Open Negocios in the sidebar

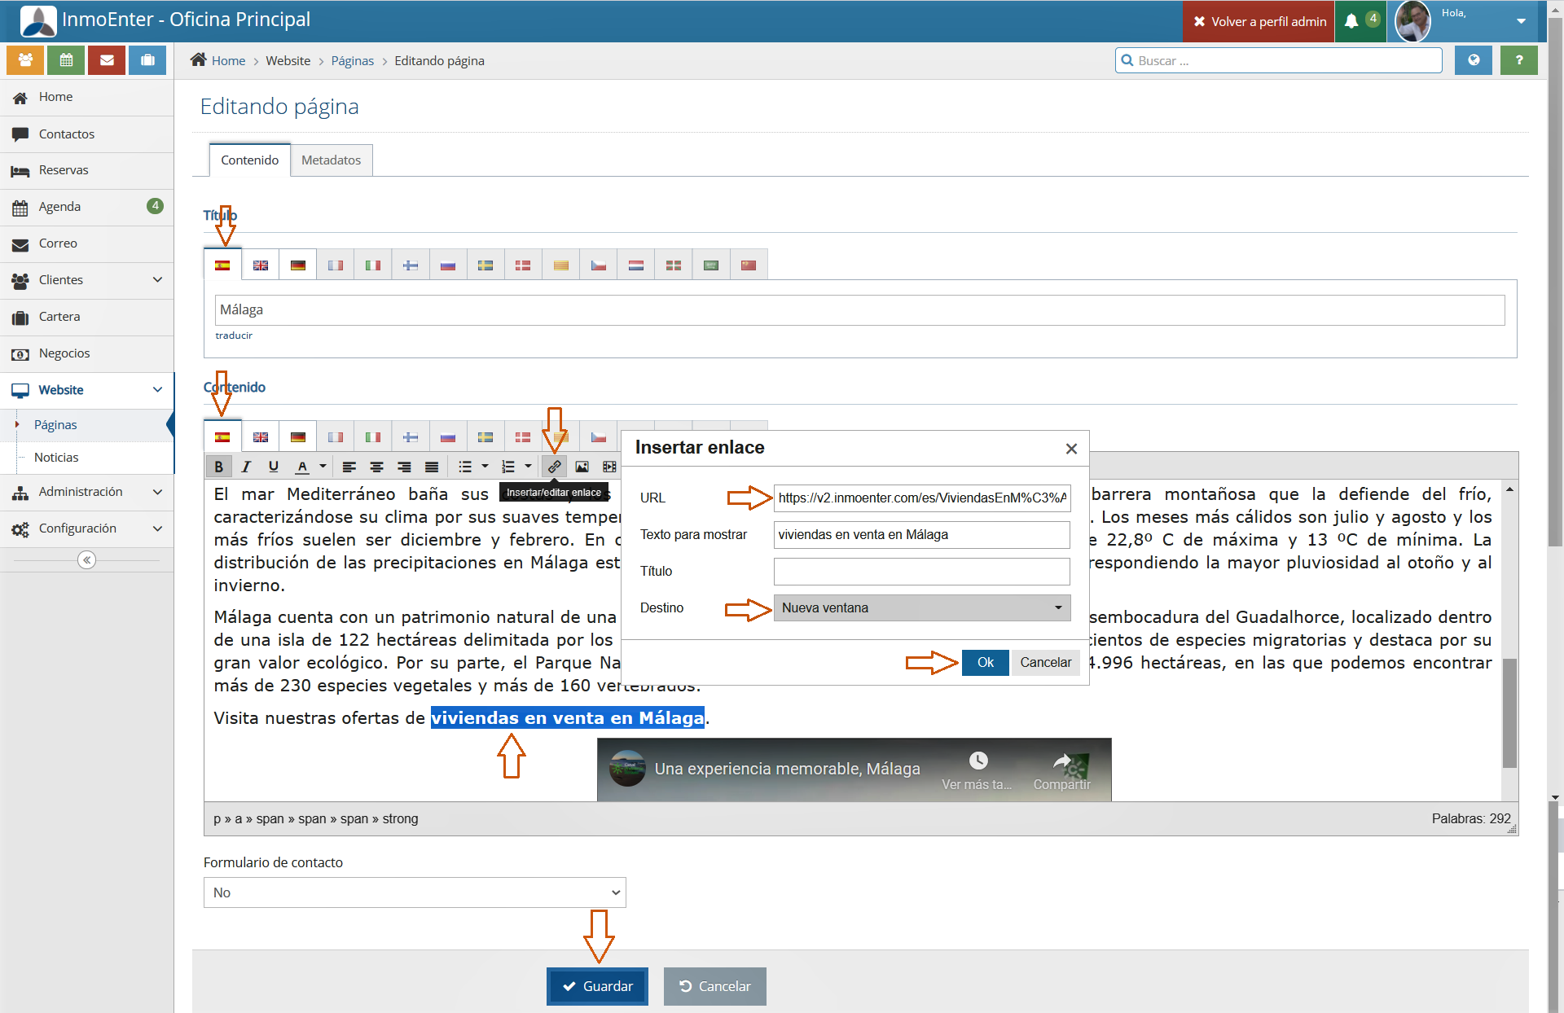(x=86, y=353)
